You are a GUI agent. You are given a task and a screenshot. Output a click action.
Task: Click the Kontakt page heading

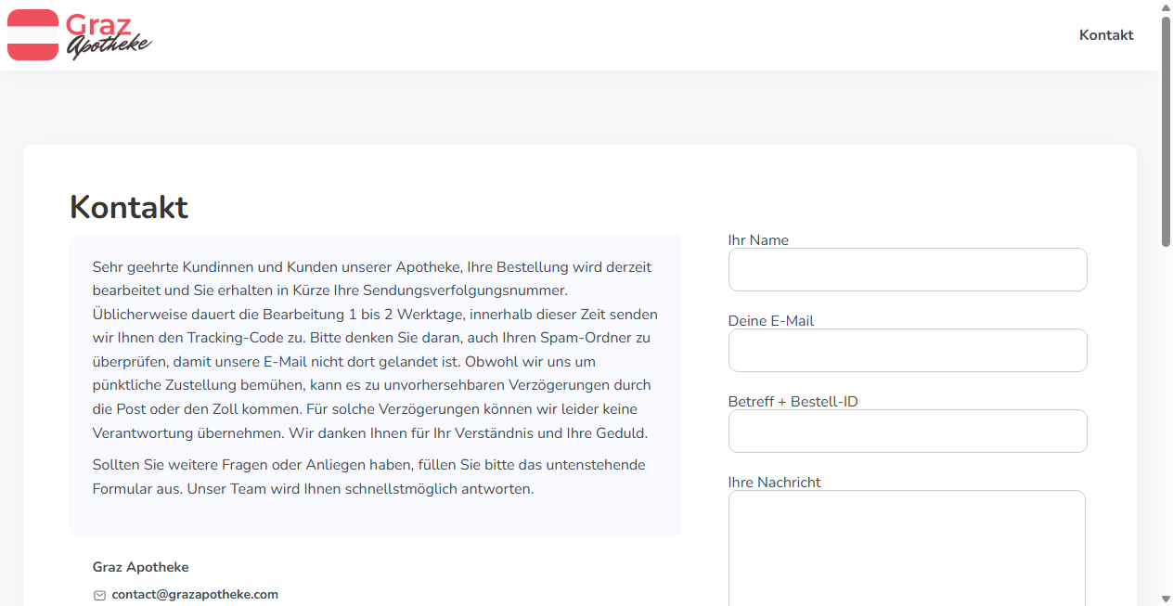click(129, 207)
